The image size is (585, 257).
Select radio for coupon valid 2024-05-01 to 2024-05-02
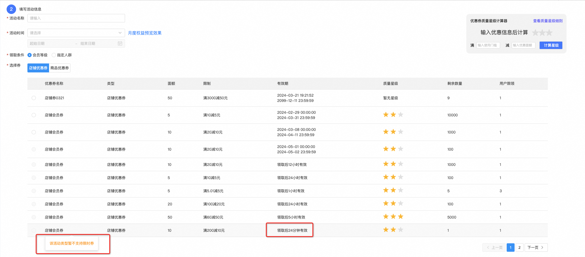[x=34, y=149]
